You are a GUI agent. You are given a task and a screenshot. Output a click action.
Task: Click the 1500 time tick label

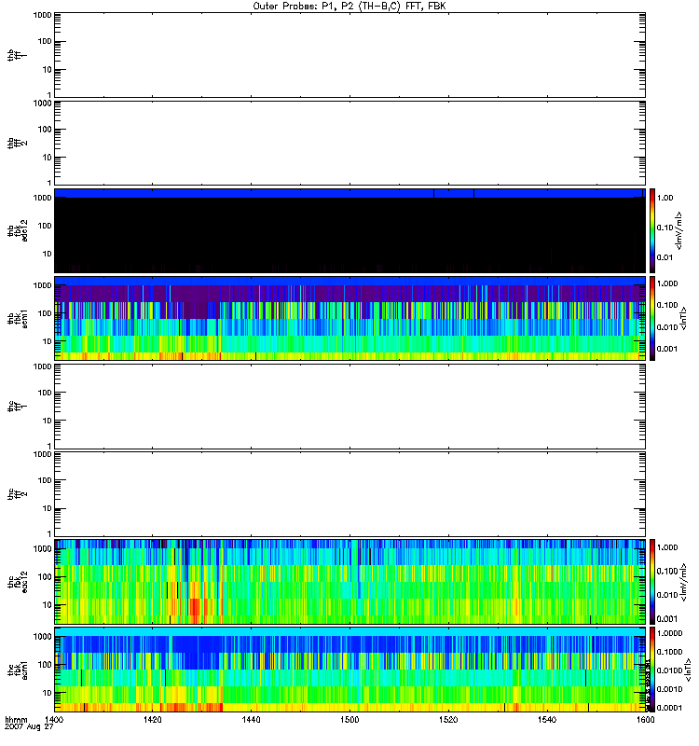pyautogui.click(x=349, y=722)
